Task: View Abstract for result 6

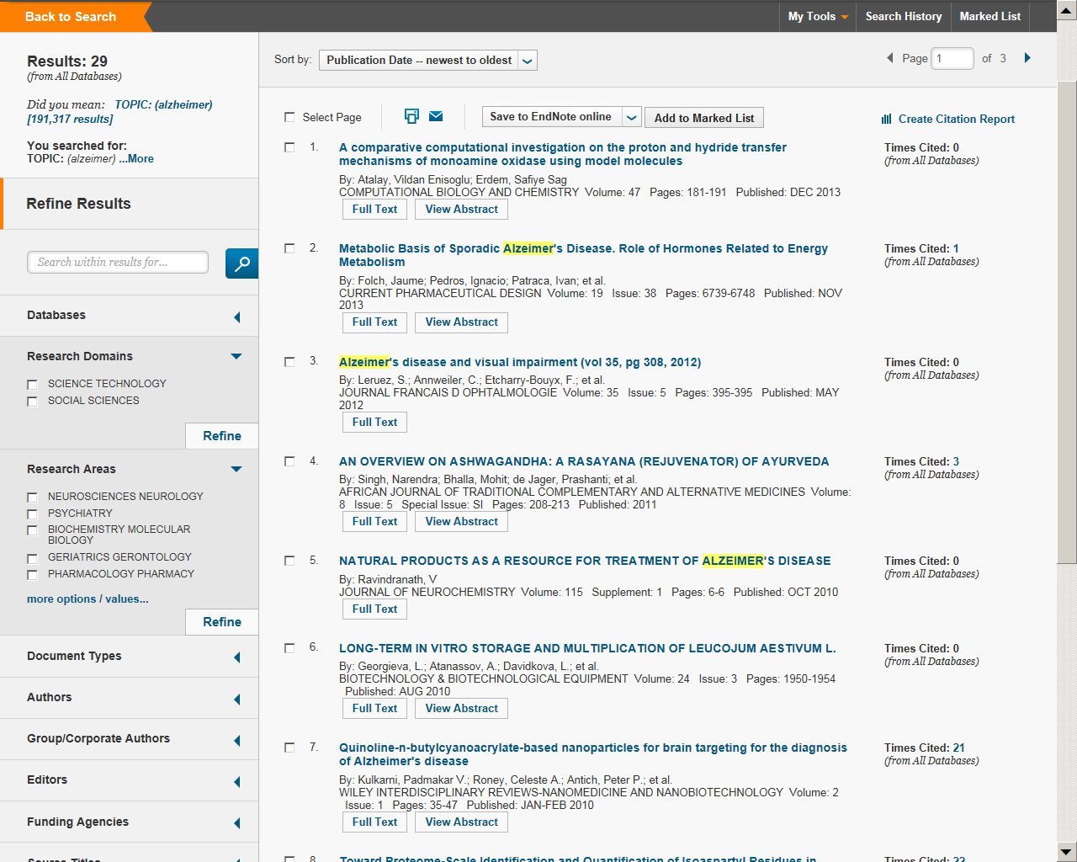Action: click(461, 709)
